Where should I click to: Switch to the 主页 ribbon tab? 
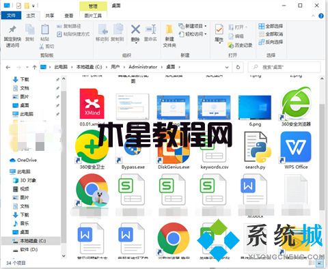point(31,16)
